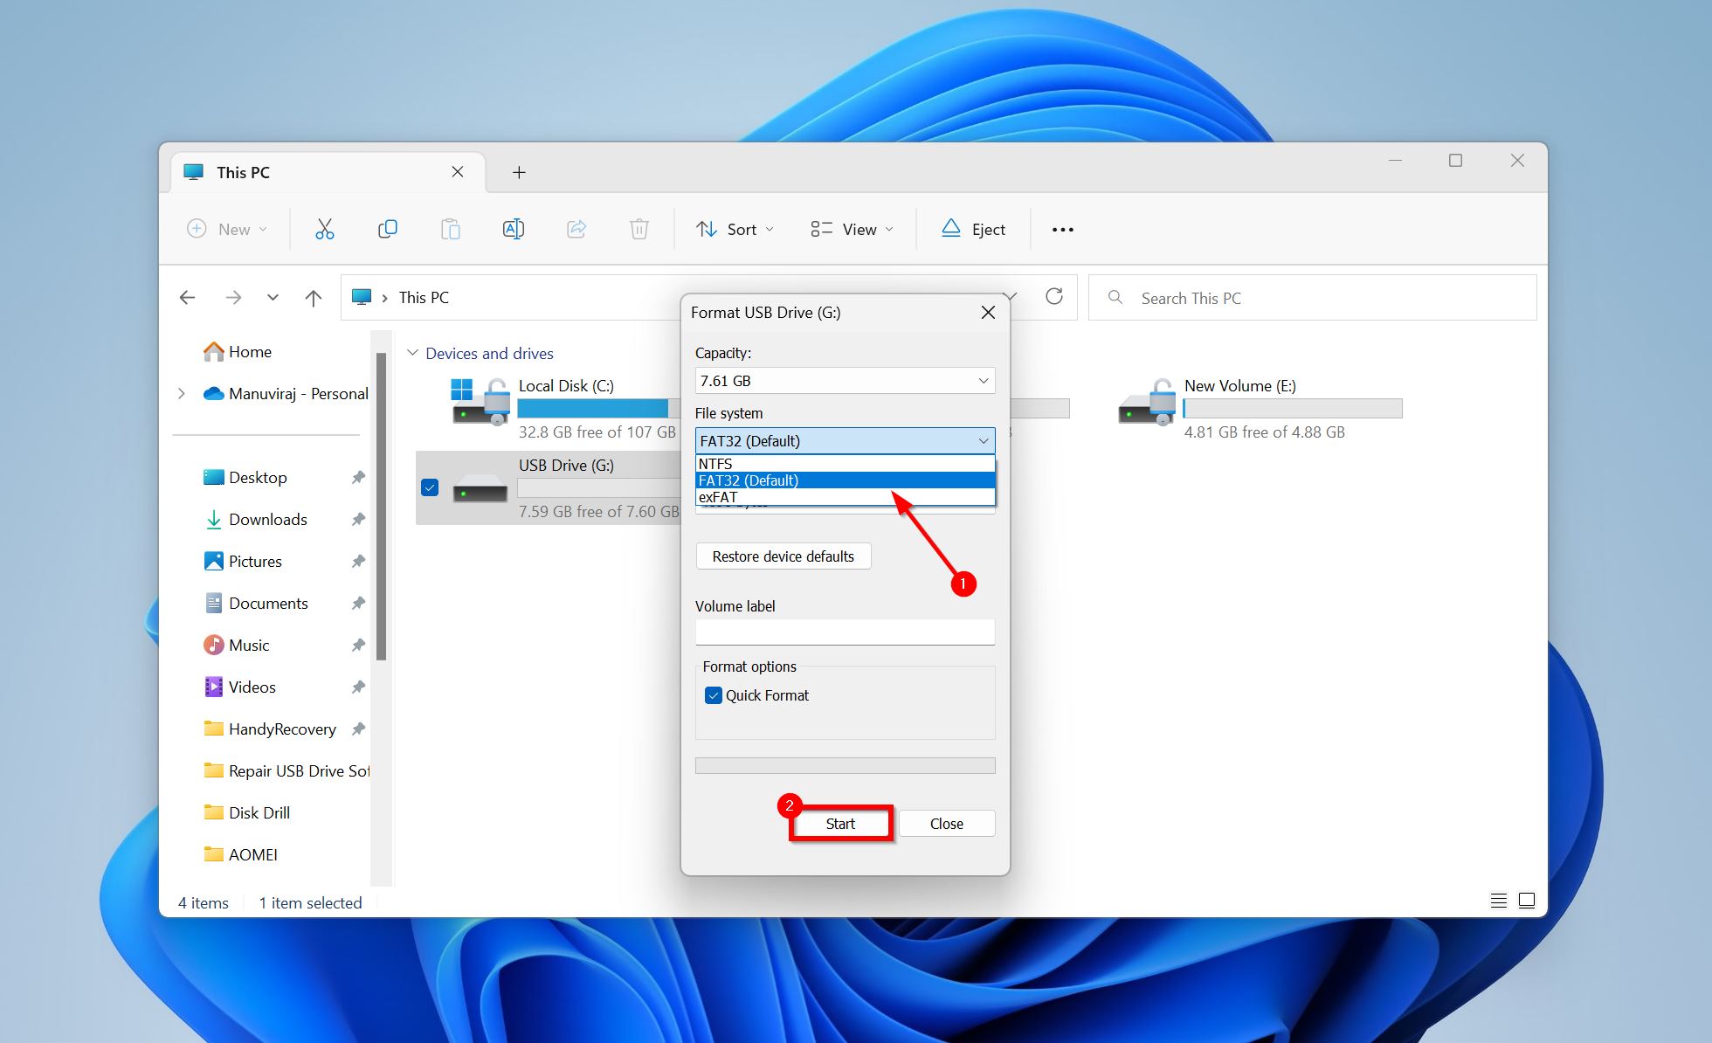The image size is (1712, 1043).
Task: Click the Delete trash icon
Action: pyautogui.click(x=639, y=229)
